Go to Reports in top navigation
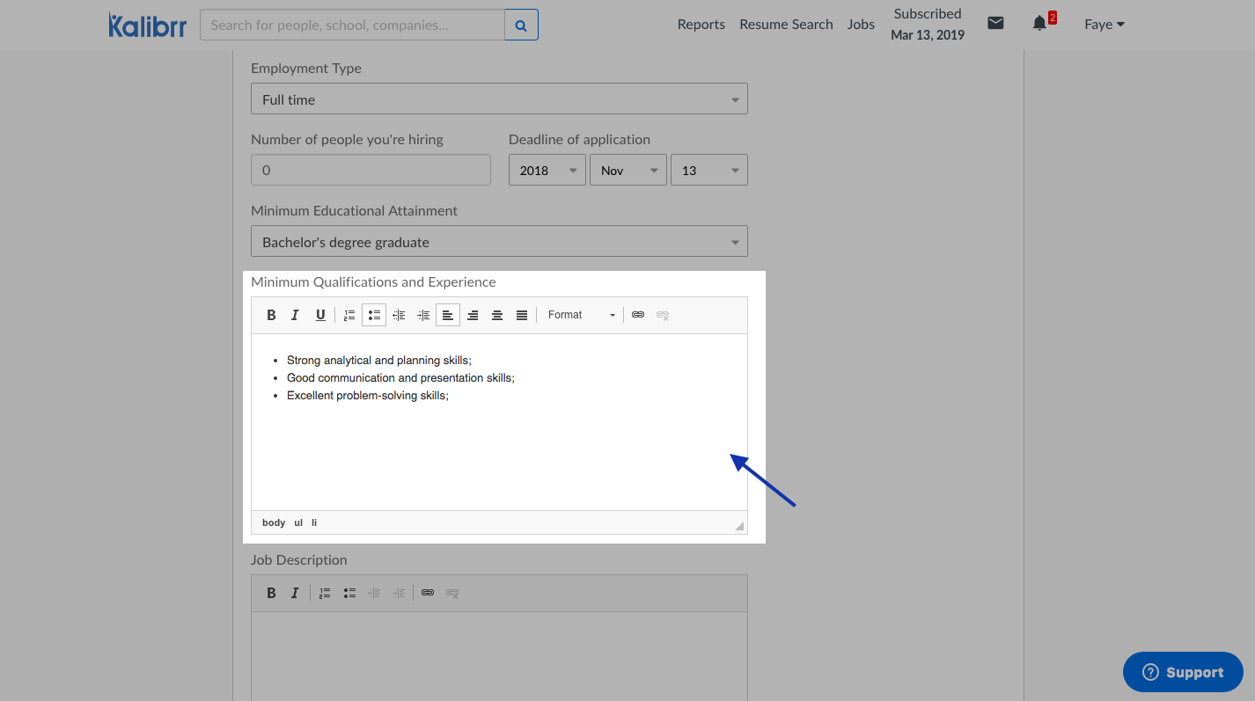The image size is (1255, 701). tap(701, 25)
